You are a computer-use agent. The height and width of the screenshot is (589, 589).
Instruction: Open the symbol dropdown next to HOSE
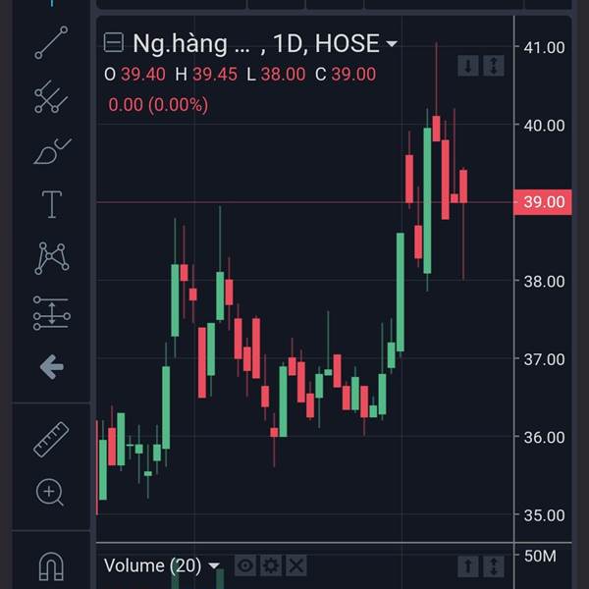click(x=392, y=43)
